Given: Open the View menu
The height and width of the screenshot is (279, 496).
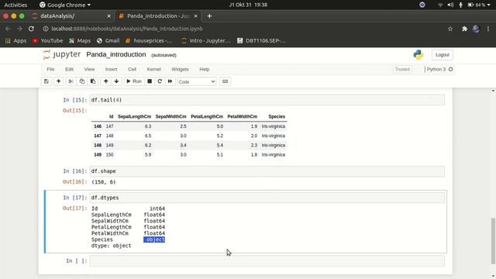Looking at the screenshot, I should pos(89,69).
